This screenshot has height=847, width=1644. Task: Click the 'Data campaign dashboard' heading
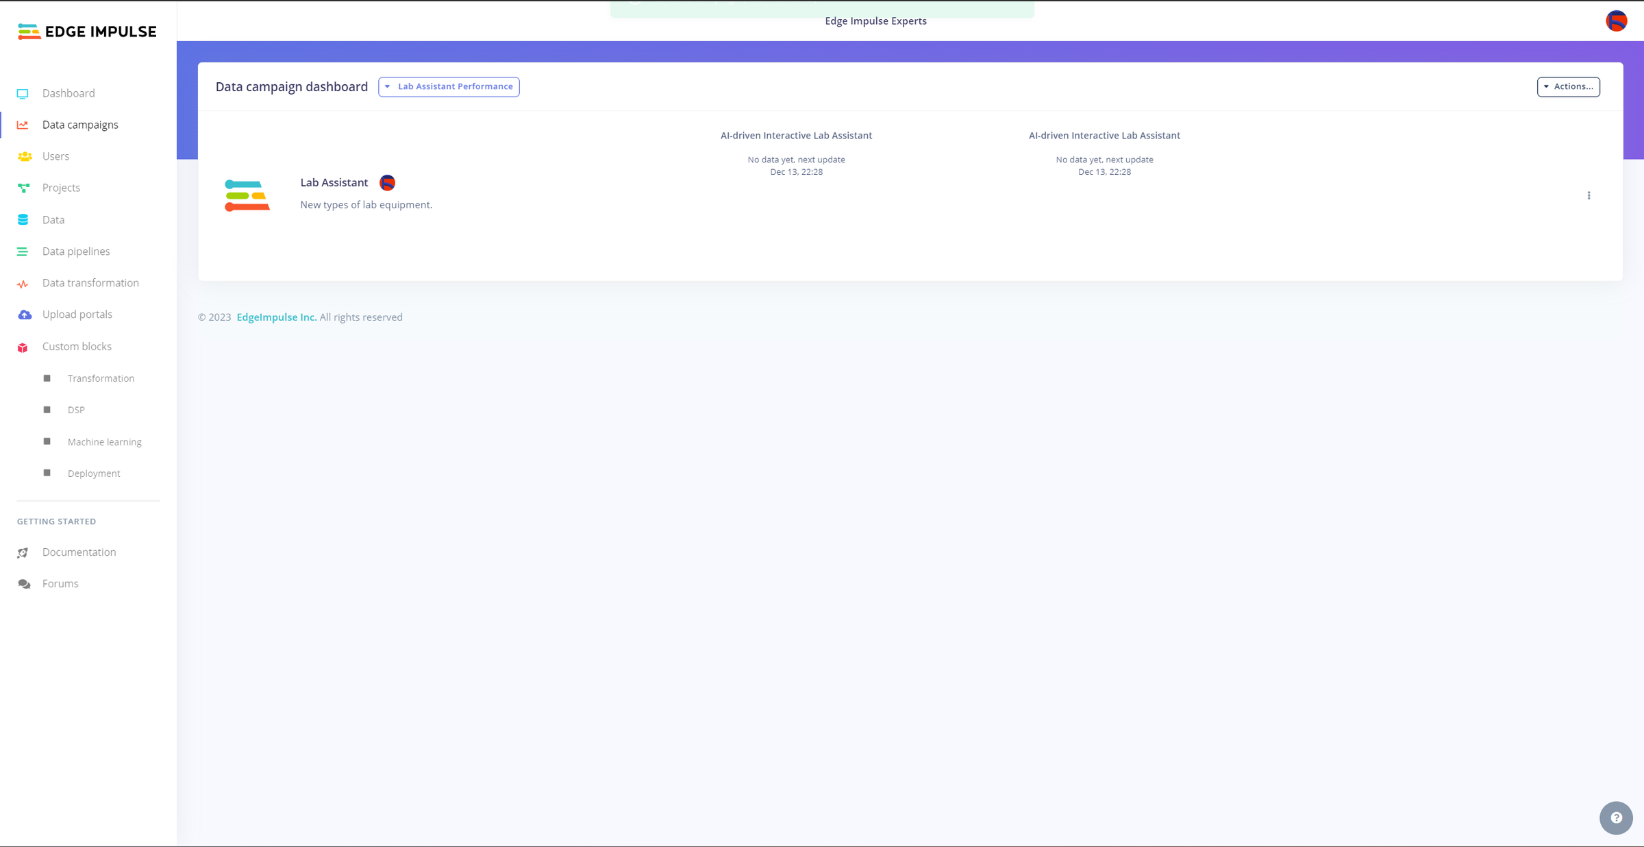point(292,87)
